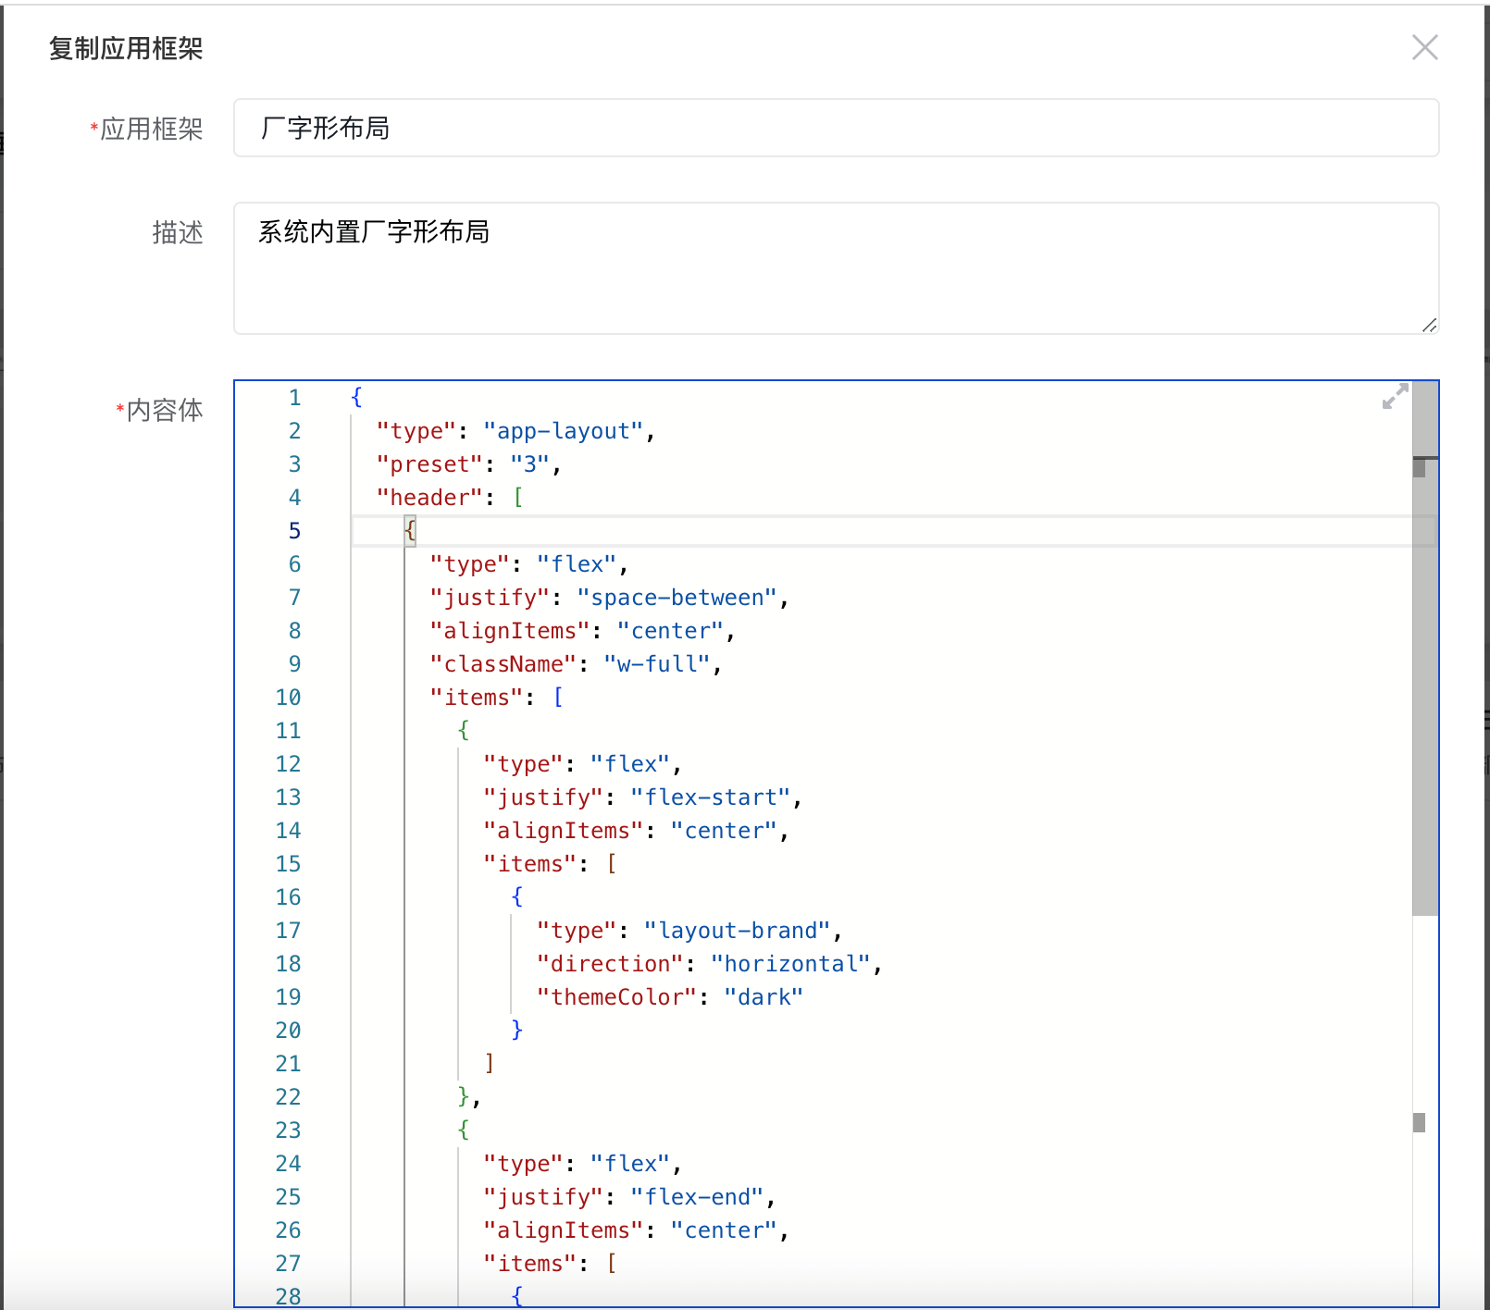Click the "app-layout" value on line 2

563,431
